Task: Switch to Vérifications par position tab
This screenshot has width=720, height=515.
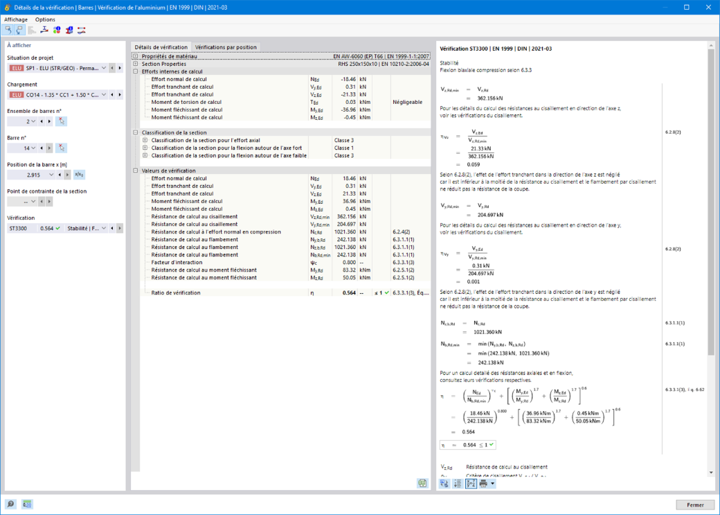Action: [x=226, y=47]
